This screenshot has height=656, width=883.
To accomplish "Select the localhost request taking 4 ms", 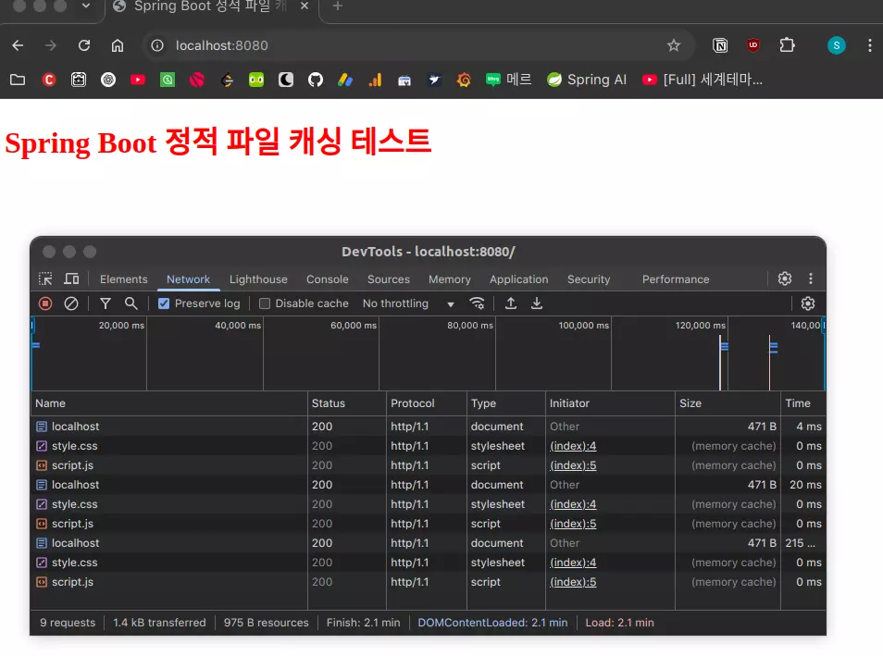I will click(428, 427).
